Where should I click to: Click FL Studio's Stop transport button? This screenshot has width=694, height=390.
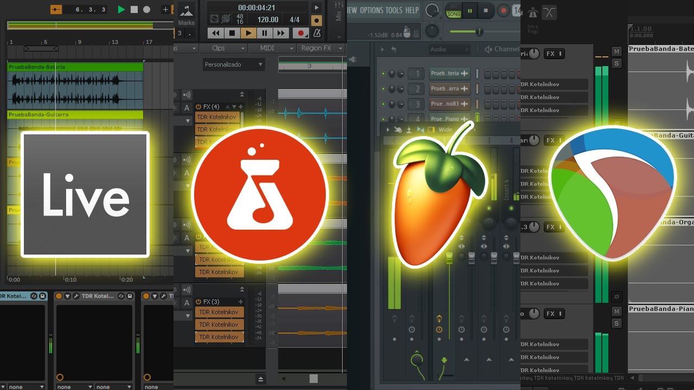(486, 10)
